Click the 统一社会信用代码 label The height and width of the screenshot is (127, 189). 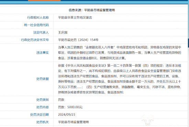[36, 25]
